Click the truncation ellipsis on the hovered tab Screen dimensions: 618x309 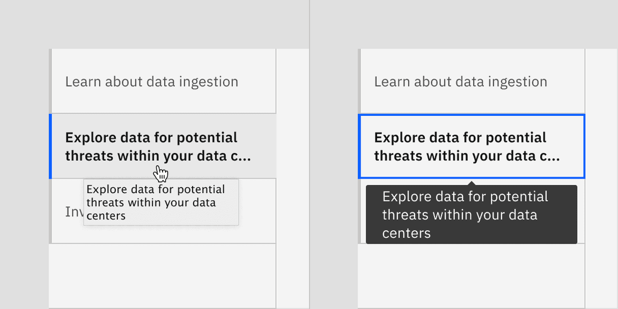click(244, 157)
